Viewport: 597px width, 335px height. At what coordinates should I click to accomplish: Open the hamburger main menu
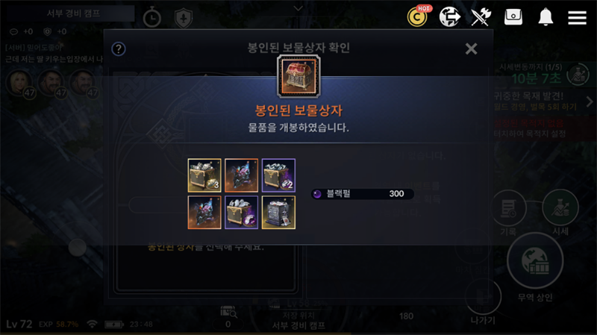[x=577, y=17]
